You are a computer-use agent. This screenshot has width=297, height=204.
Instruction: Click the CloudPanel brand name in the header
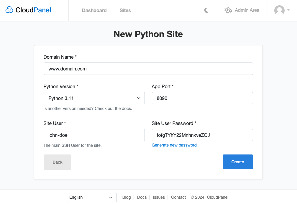(x=33, y=10)
